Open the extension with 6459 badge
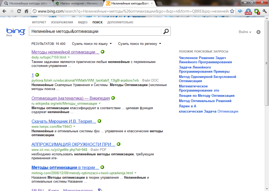This screenshot has width=269, height=191. [248, 12]
